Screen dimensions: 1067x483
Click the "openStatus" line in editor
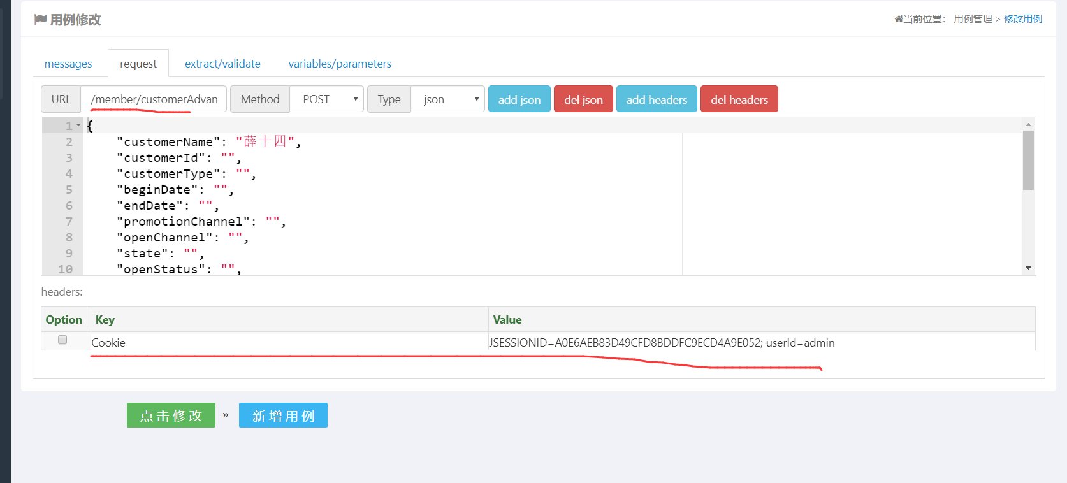click(x=179, y=269)
